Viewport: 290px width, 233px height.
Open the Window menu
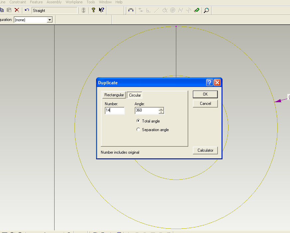(x=105, y=2)
